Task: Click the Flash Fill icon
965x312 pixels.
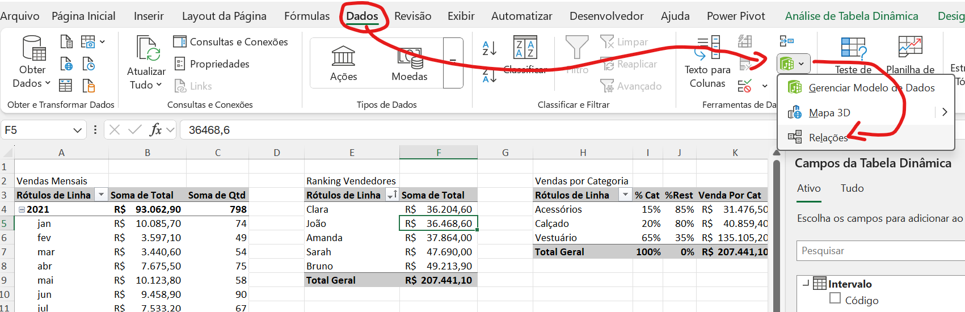Action: coord(745,41)
